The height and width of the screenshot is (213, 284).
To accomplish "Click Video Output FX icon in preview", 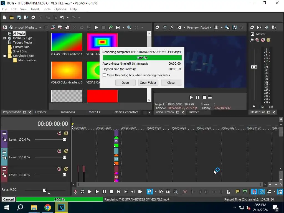I will coord(172,27).
